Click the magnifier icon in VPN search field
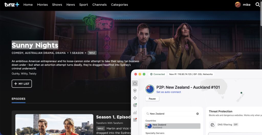The image size is (262, 135). point(148,114)
